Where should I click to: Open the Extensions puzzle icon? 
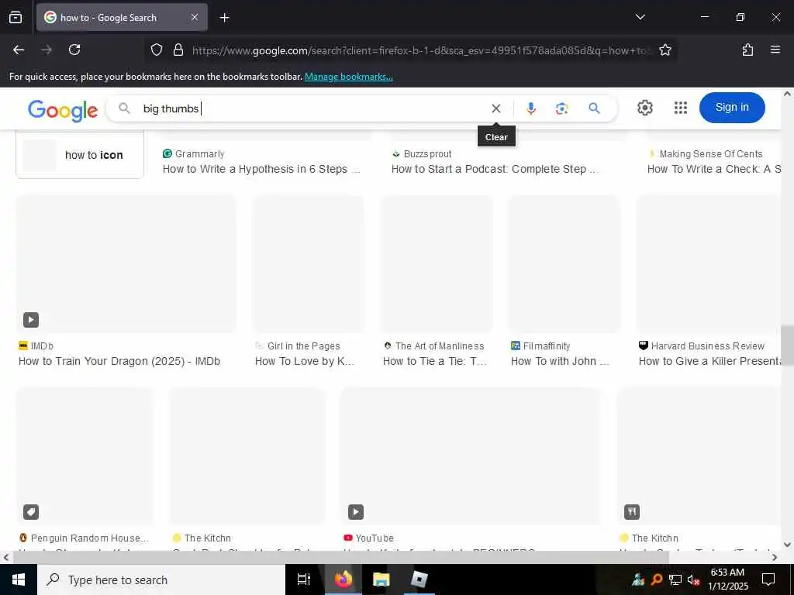(x=747, y=50)
